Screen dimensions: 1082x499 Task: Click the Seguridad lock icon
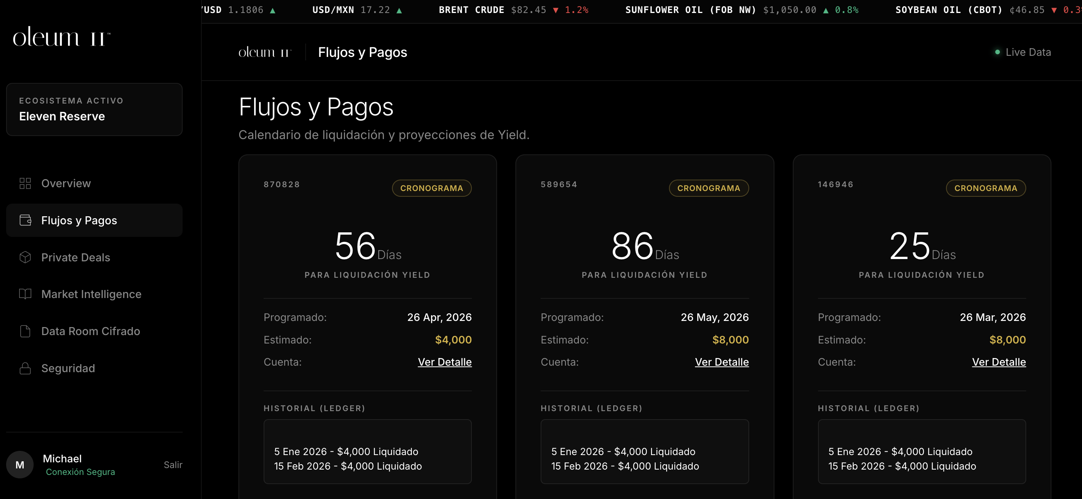pos(25,368)
